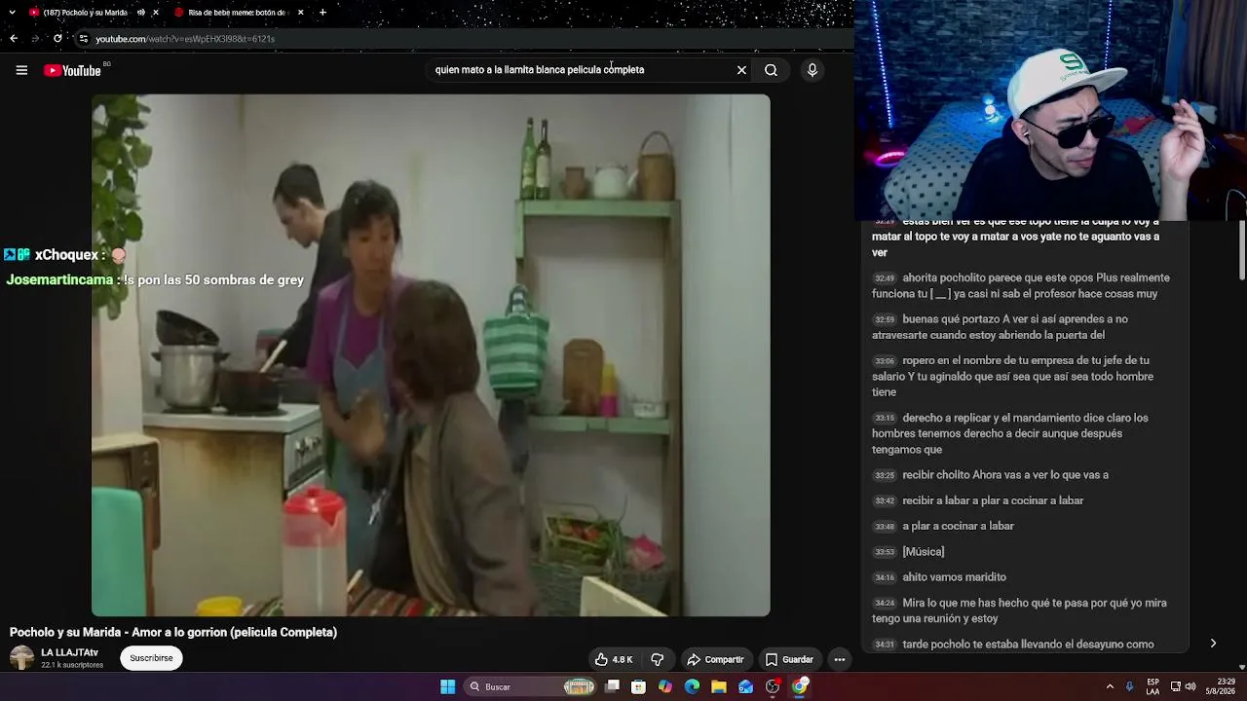Open LA LLAJTAtv channel avatar
The image size is (1247, 701).
click(21, 658)
